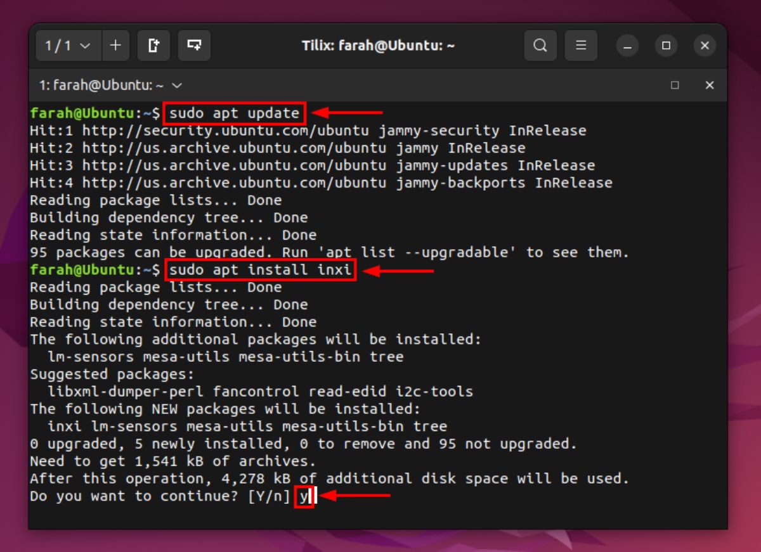This screenshot has width=761, height=552.
Task: Click the highlighted 'sudo apt update' command
Action: 234,113
